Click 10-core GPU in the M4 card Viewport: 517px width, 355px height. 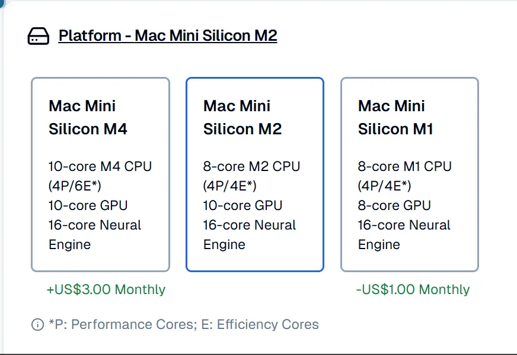click(x=88, y=206)
